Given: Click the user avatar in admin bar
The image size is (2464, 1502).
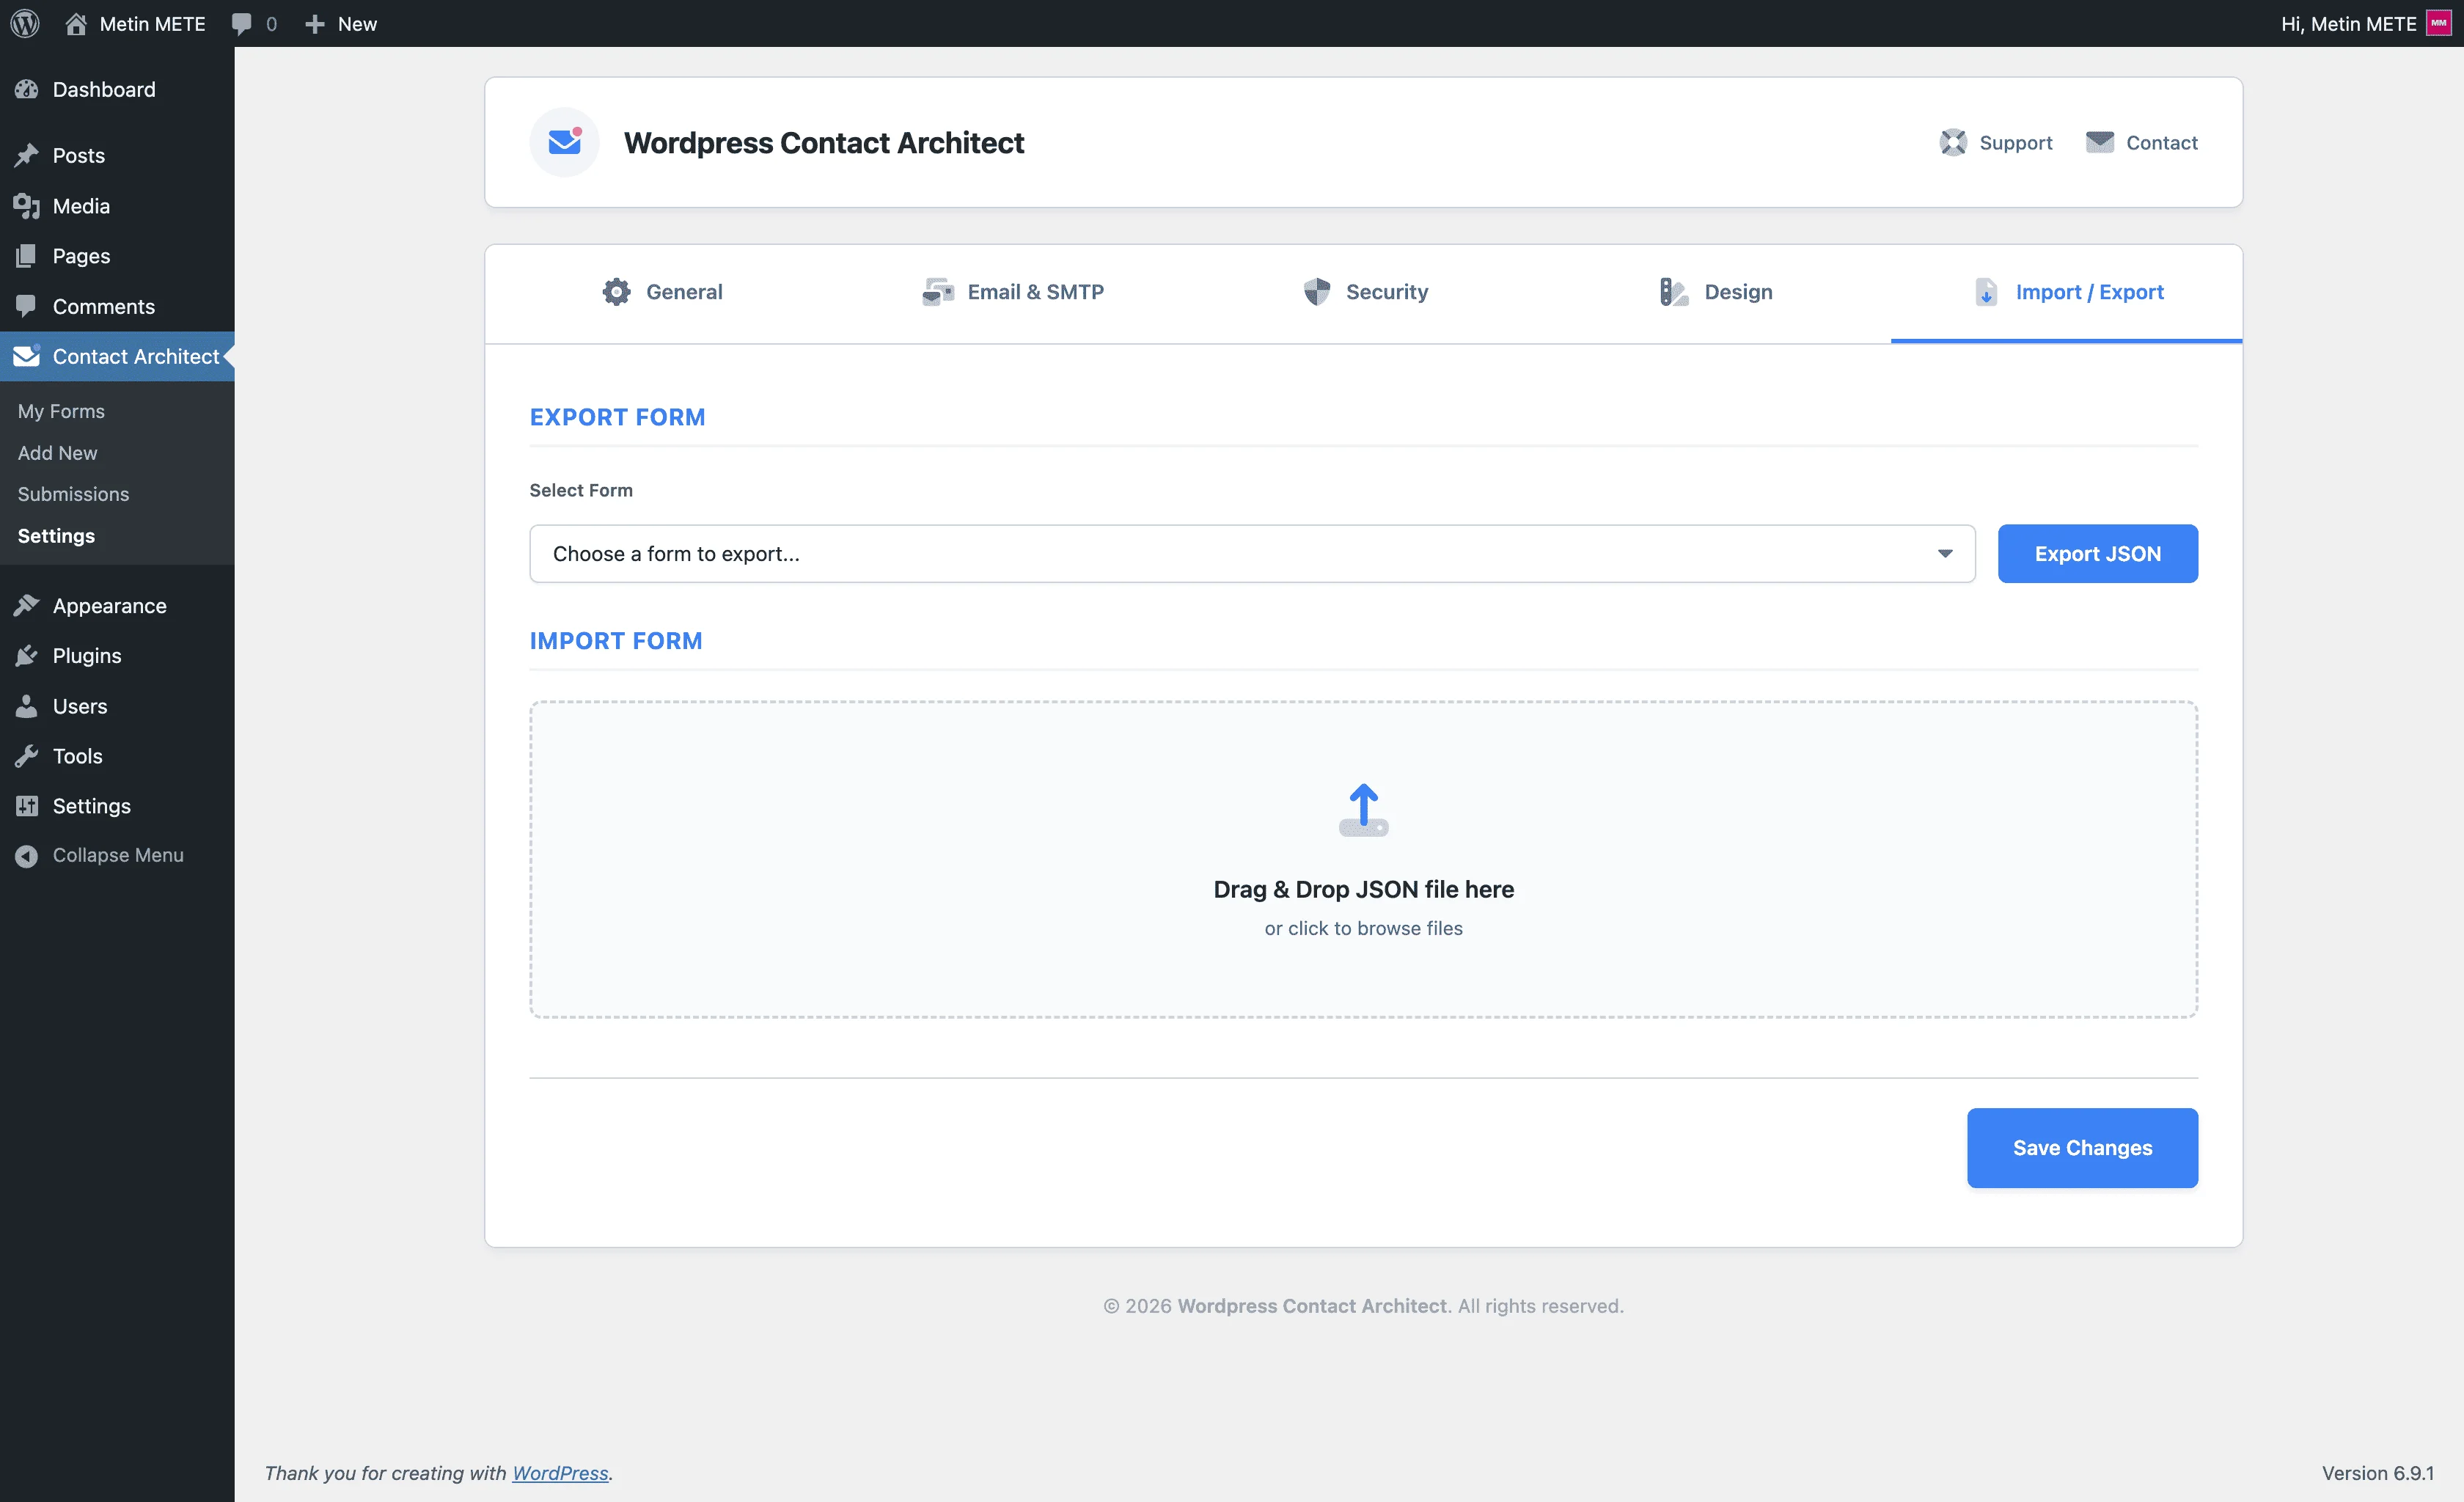Looking at the screenshot, I should click(x=2438, y=23).
